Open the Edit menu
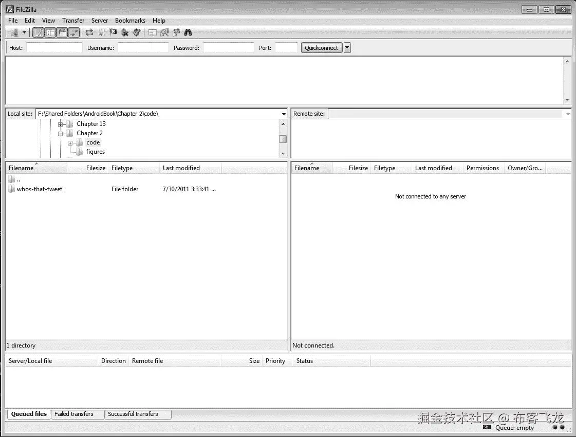 30,21
